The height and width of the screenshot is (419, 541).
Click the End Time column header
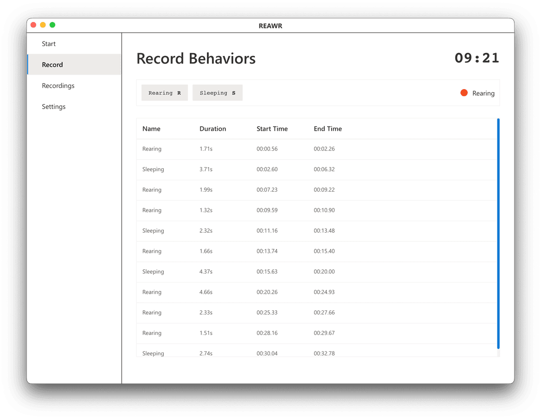click(328, 129)
